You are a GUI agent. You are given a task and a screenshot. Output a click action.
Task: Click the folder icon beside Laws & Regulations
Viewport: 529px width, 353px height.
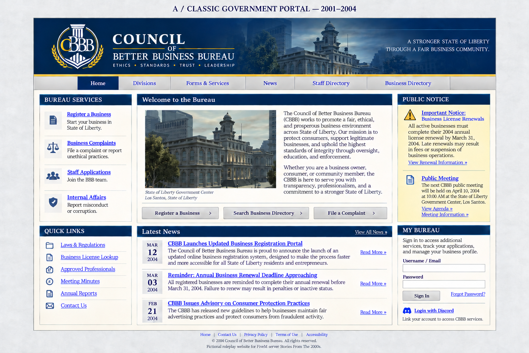(x=50, y=245)
